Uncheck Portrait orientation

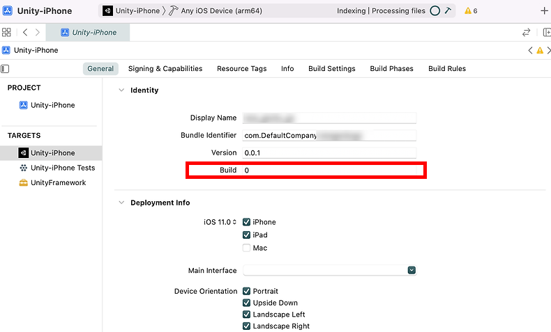[246, 292]
